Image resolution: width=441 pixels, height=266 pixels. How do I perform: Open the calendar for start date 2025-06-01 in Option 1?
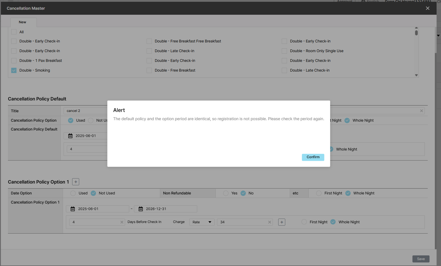(73, 209)
